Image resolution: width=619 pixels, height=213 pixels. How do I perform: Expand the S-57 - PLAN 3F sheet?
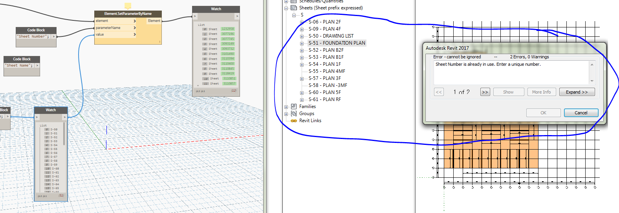[x=302, y=79]
